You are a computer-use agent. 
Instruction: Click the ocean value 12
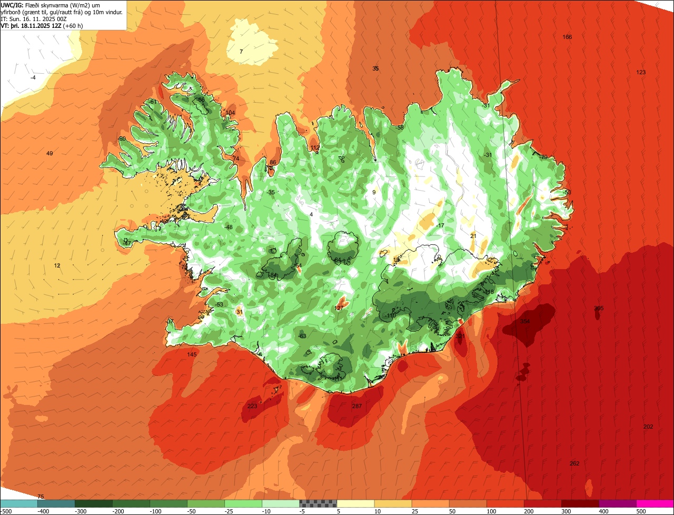point(57,265)
